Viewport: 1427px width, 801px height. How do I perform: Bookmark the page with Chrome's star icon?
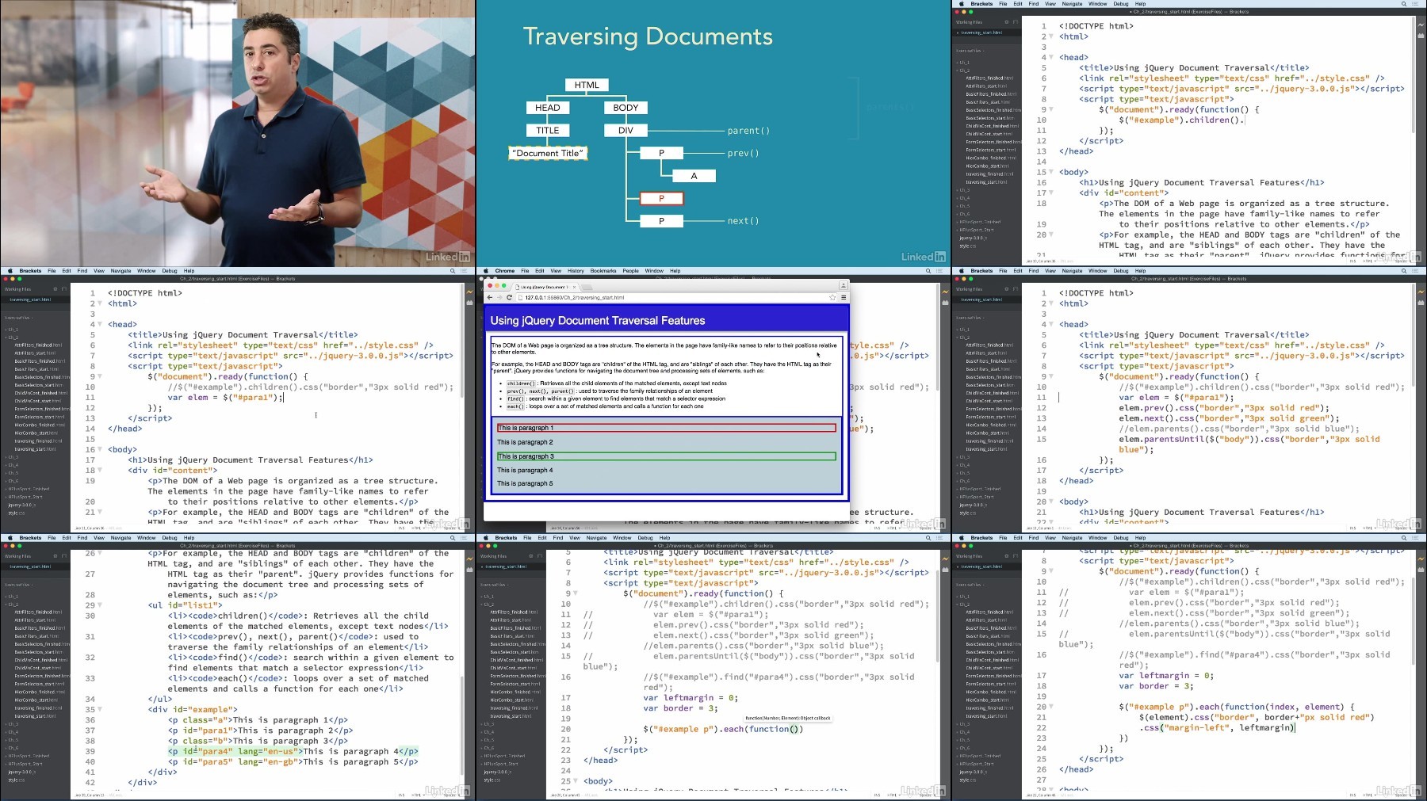click(832, 298)
